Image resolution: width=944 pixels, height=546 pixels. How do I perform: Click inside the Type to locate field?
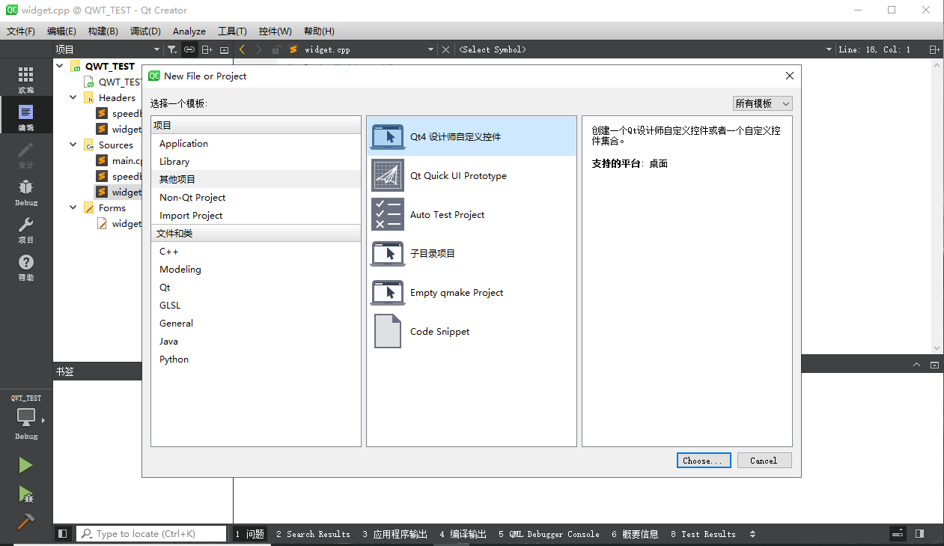[x=150, y=533]
